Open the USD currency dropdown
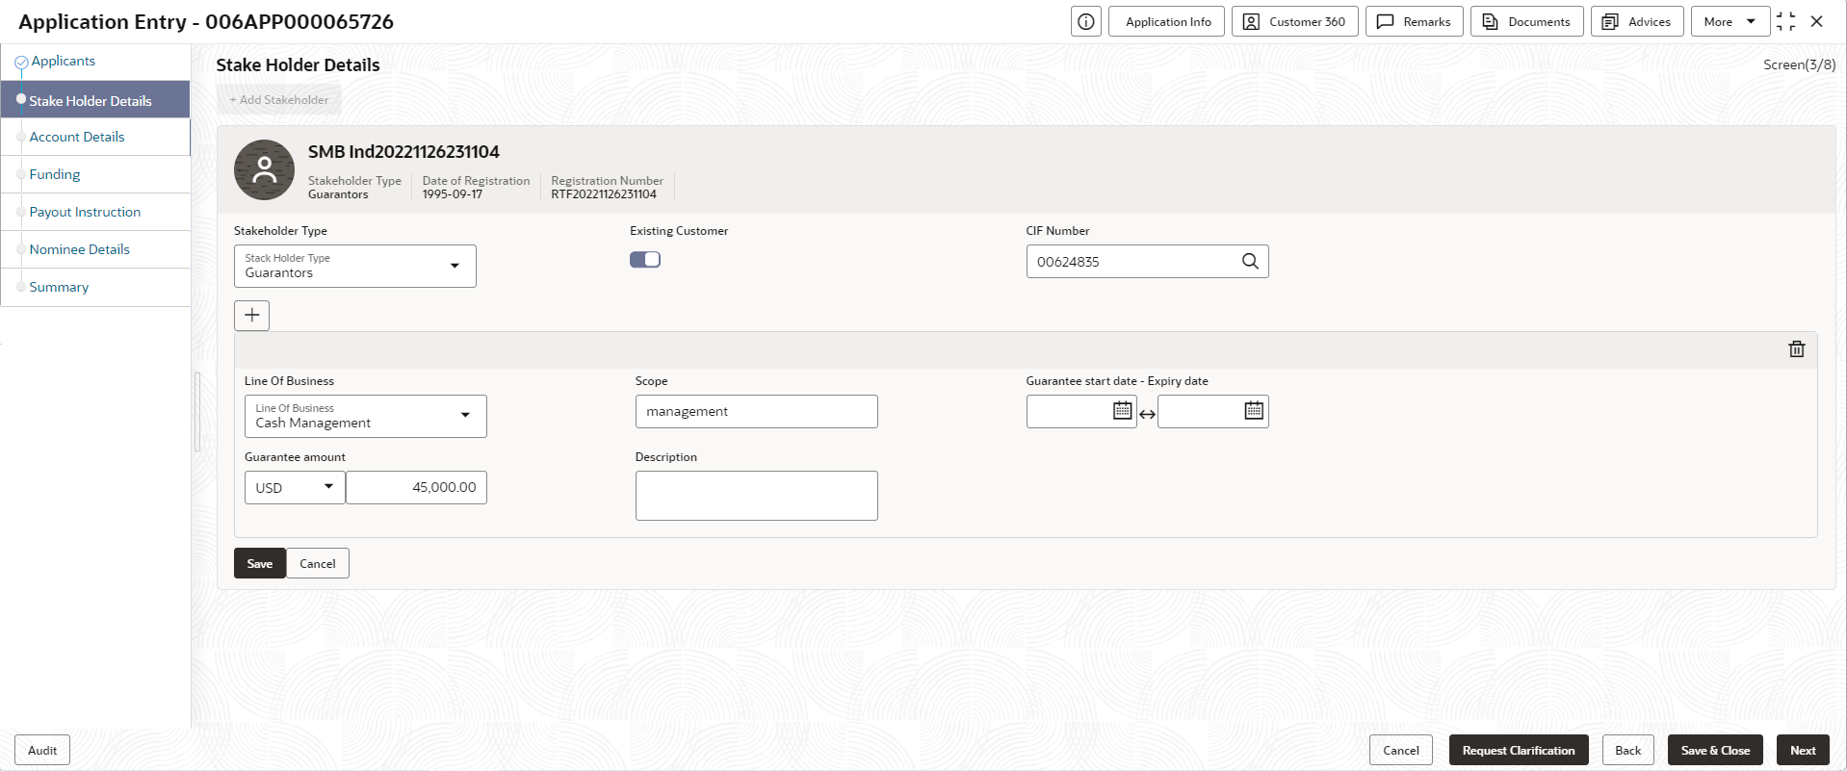Screen dimensions: 1847x771 click(295, 487)
